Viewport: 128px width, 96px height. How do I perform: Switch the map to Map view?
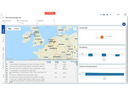coord(10,29)
